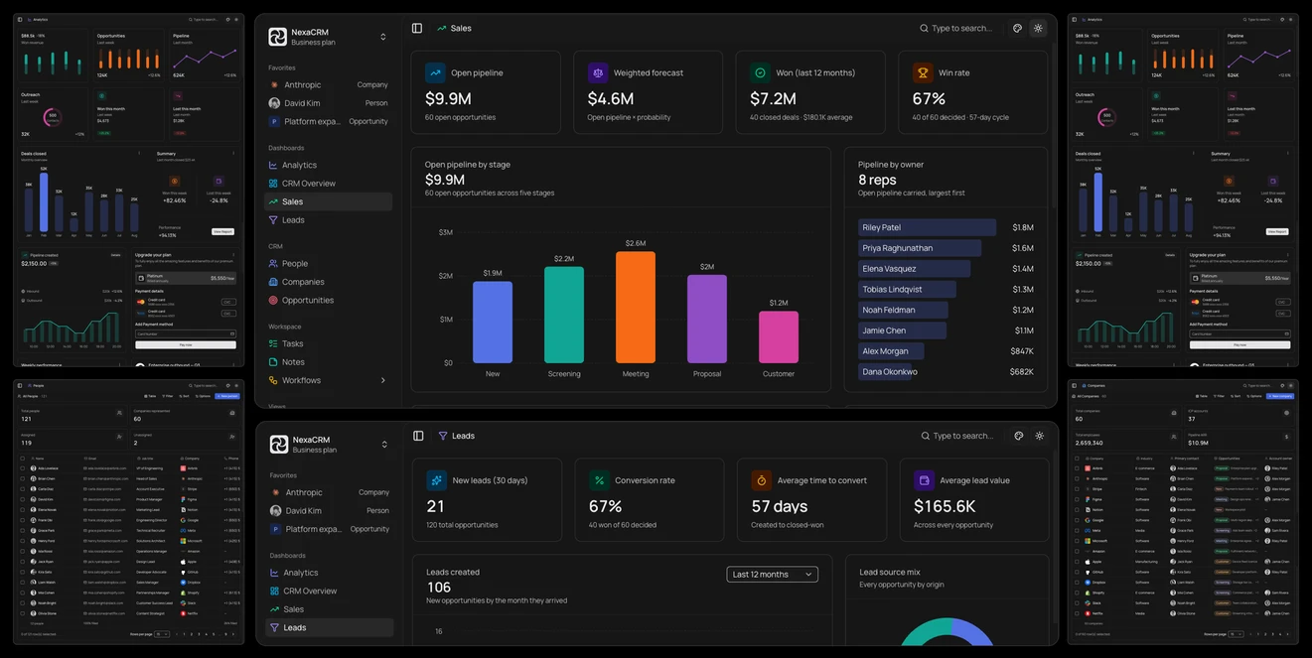Image resolution: width=1312 pixels, height=658 pixels.
Task: Click the blue New company button
Action: (1280, 396)
